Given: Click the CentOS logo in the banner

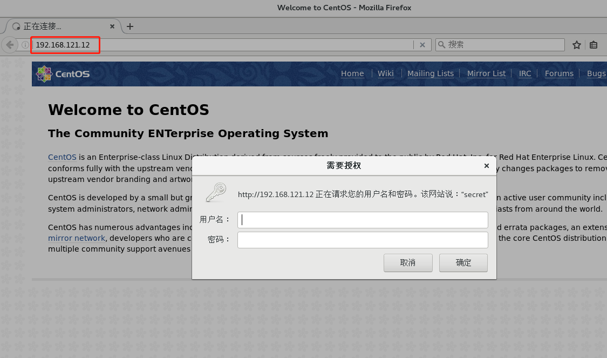Looking at the screenshot, I should coord(63,74).
